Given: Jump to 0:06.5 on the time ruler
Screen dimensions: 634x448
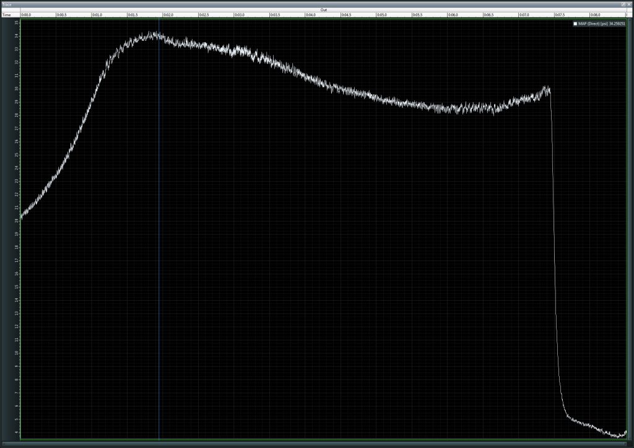Looking at the screenshot, I should point(489,15).
